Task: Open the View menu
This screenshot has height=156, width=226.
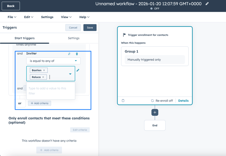Action: pyautogui.click(x=66, y=17)
